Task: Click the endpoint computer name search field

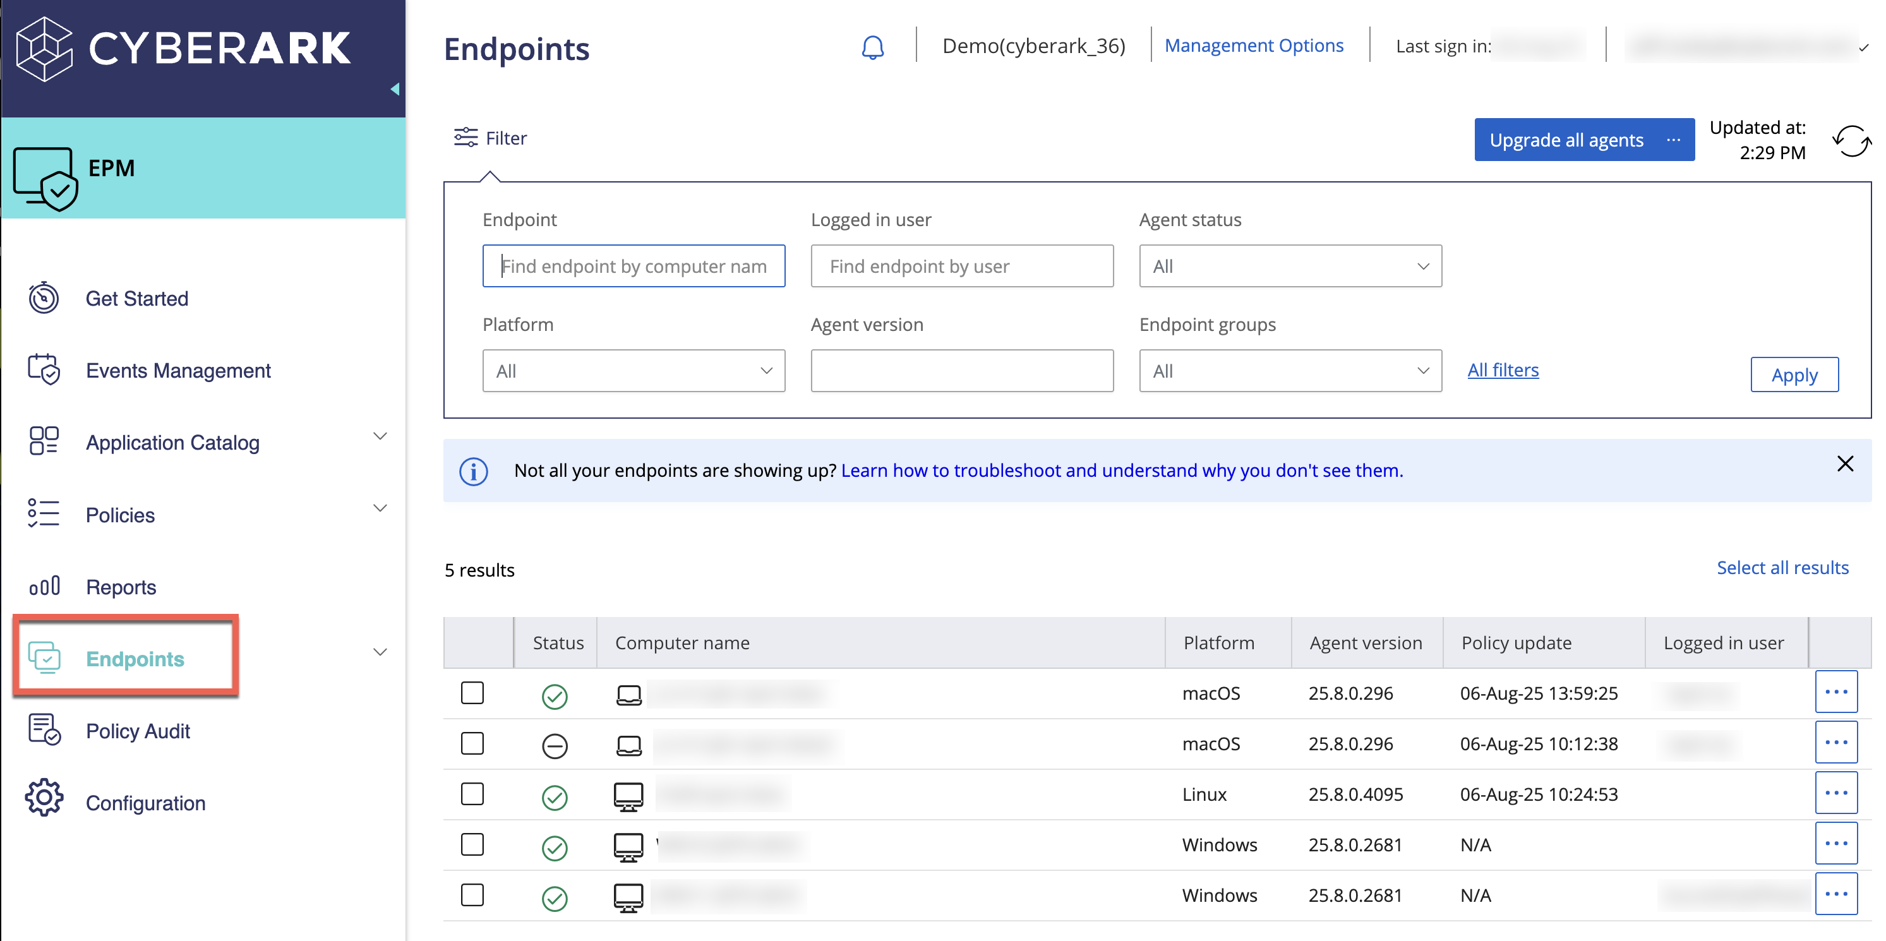Action: click(x=634, y=266)
